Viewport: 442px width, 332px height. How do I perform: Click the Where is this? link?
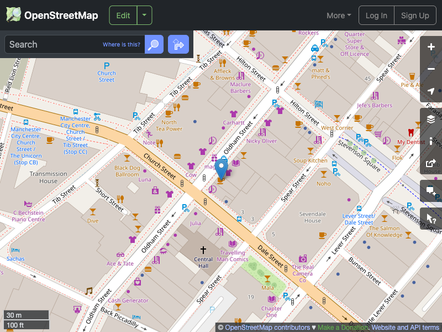[x=121, y=44]
